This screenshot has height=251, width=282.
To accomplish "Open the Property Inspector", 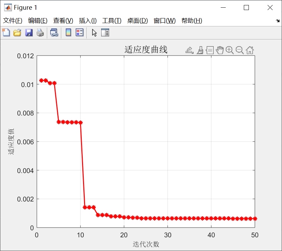I will [x=105, y=32].
